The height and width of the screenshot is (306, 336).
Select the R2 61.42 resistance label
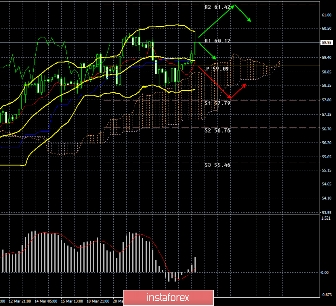click(x=217, y=7)
